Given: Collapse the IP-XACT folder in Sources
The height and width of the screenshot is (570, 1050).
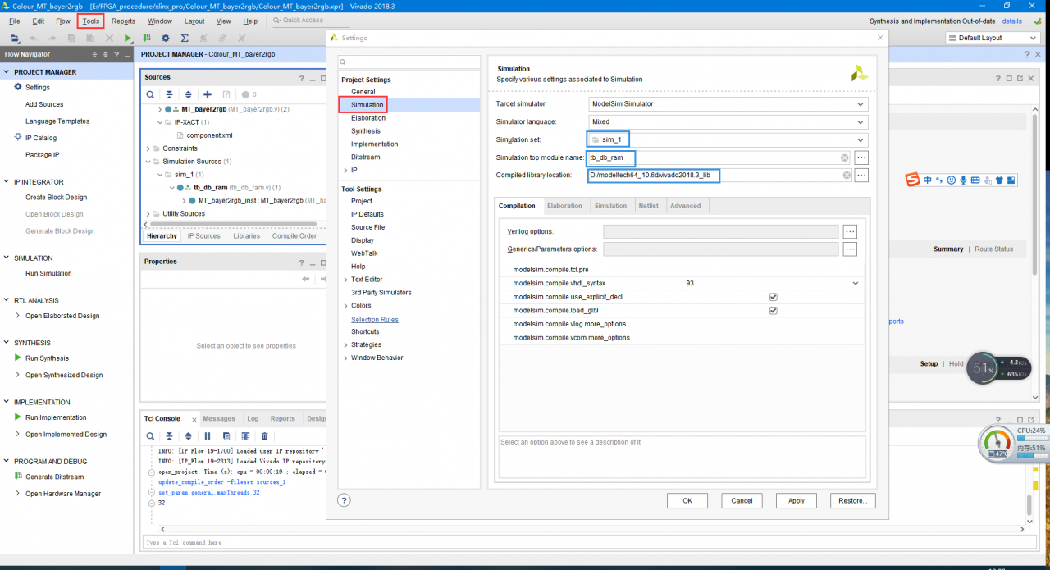Looking at the screenshot, I should [160, 122].
